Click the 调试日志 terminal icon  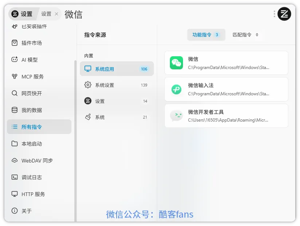click(x=15, y=177)
